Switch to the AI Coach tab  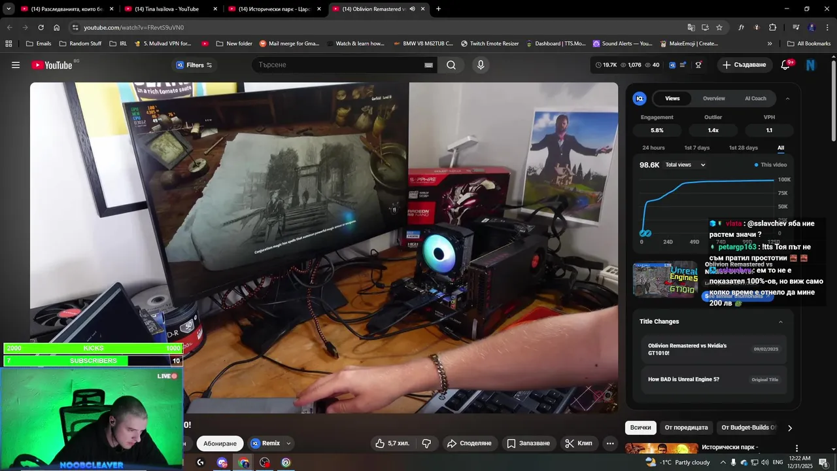pos(755,99)
